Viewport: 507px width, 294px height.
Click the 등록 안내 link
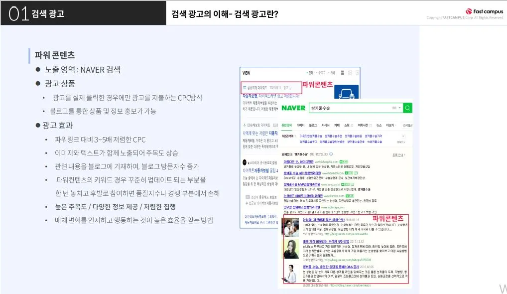398,155
